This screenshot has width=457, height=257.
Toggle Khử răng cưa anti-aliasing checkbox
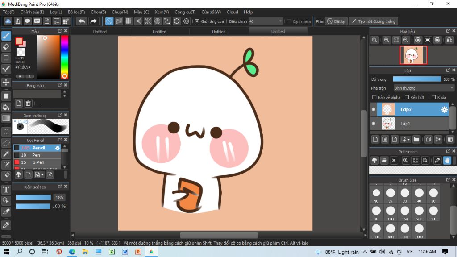coord(197,21)
